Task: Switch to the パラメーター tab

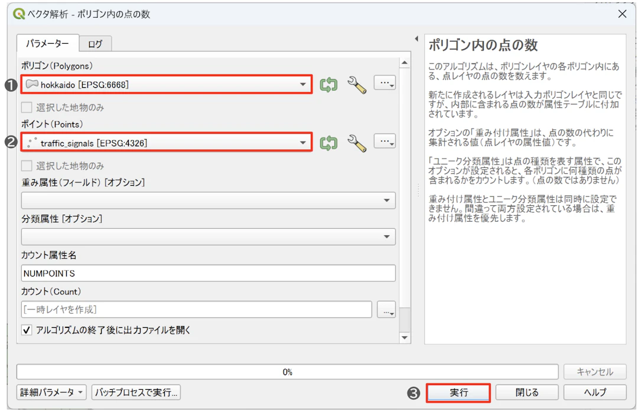Action: point(48,43)
